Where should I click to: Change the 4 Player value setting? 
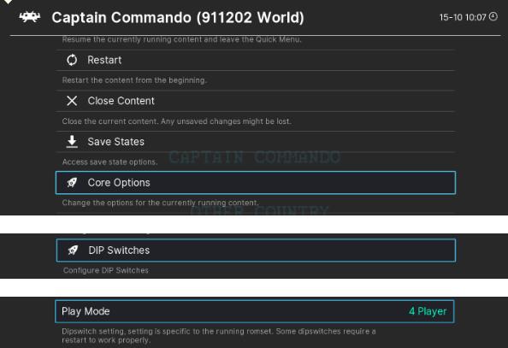pyautogui.click(x=428, y=311)
